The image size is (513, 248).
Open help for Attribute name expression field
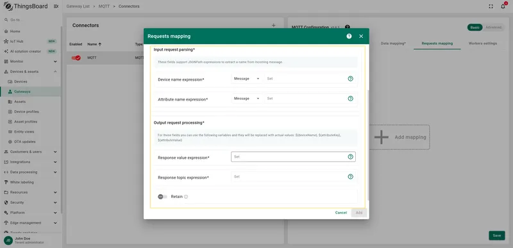[350, 98]
